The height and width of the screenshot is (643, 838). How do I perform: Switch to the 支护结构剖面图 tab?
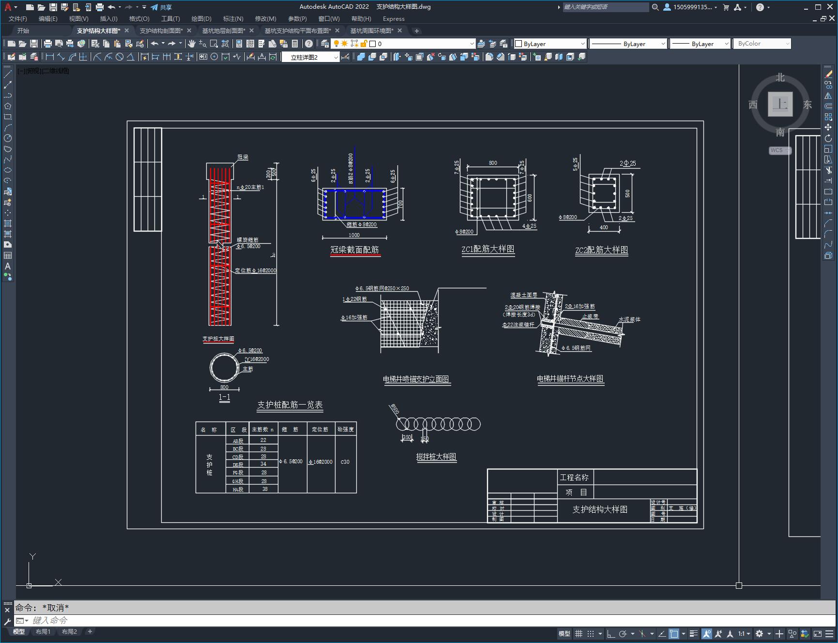tap(161, 31)
